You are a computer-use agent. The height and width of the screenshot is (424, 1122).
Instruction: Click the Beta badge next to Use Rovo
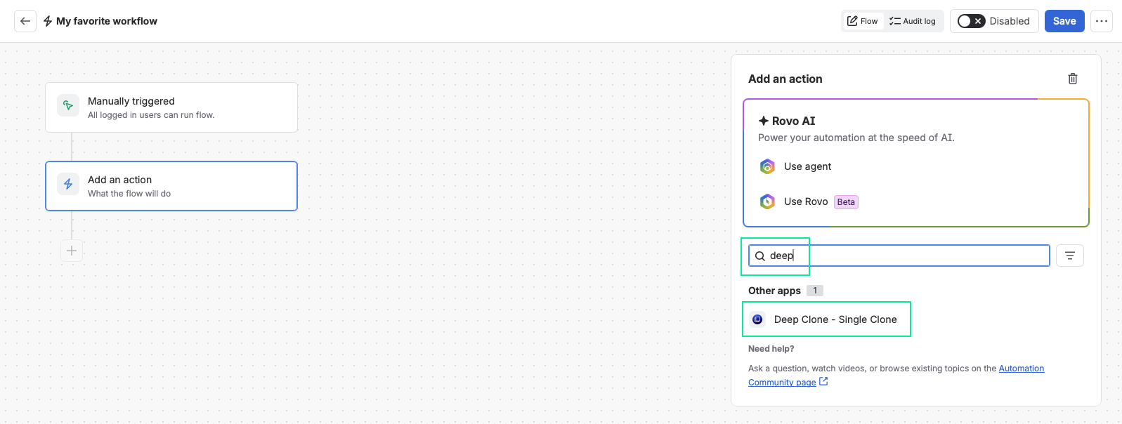[x=846, y=202]
